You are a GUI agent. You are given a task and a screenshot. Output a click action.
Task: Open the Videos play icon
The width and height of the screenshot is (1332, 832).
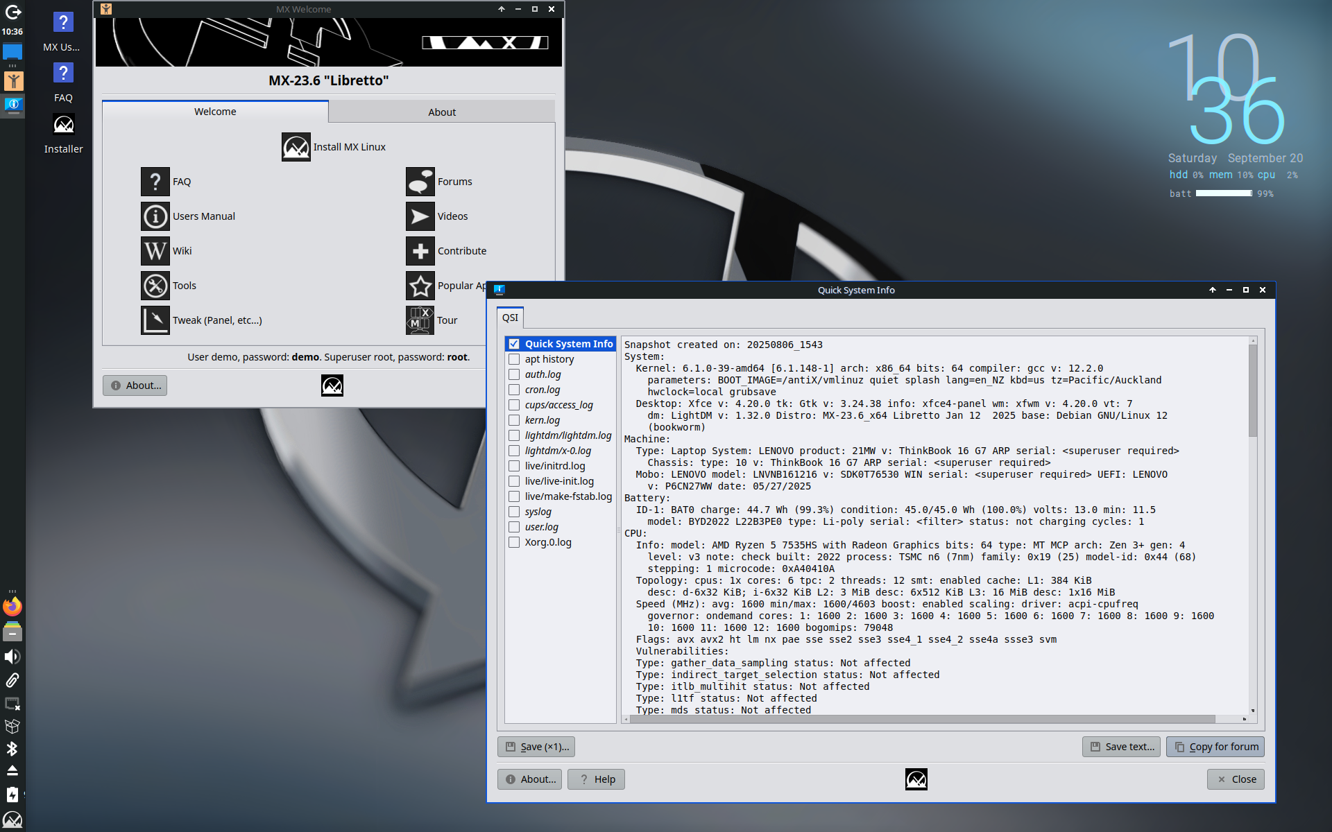tap(420, 216)
